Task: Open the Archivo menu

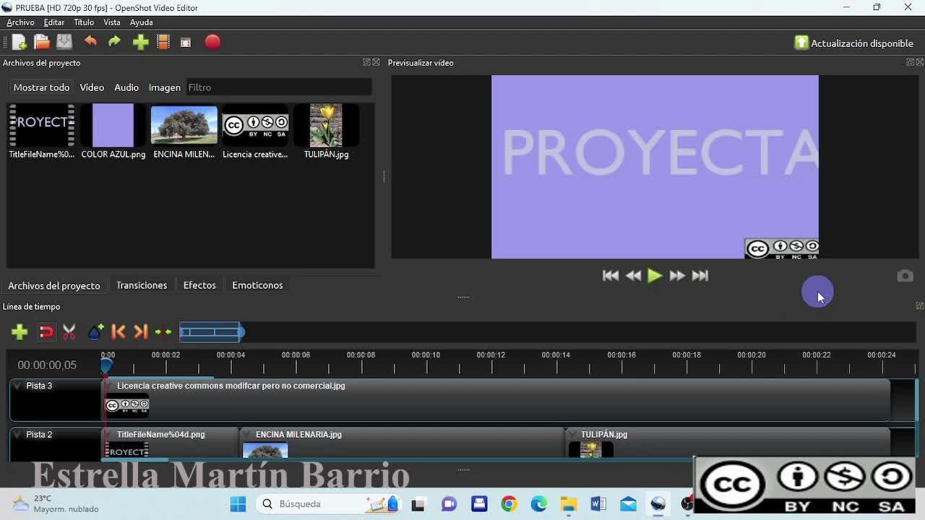Action: tap(20, 22)
